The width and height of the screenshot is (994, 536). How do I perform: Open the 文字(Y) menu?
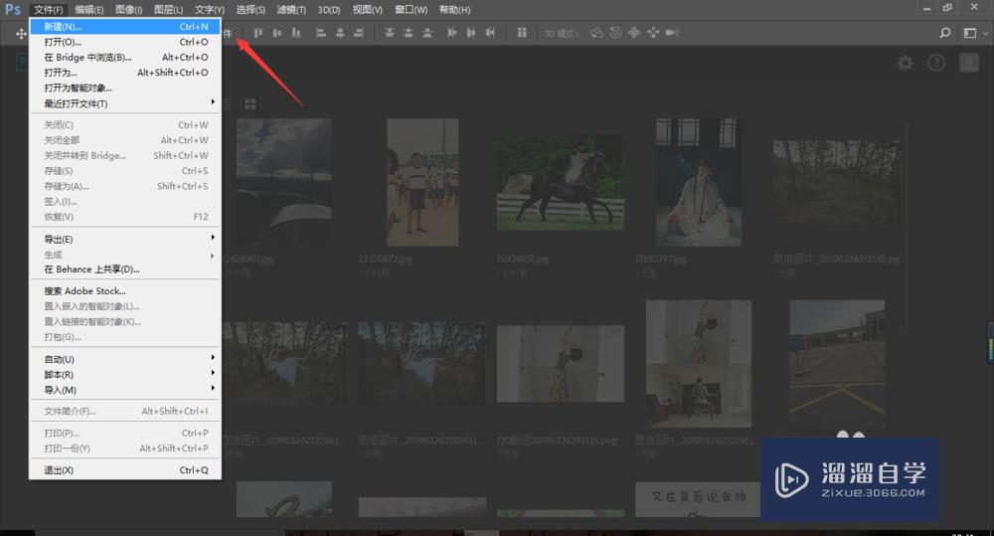pyautogui.click(x=209, y=10)
